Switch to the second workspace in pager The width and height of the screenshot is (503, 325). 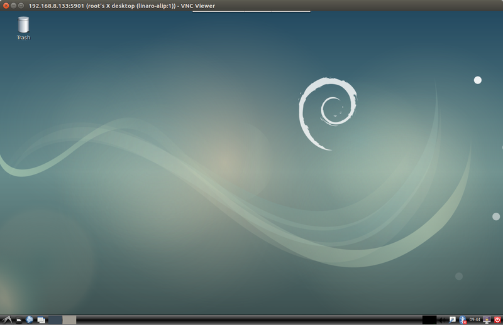(69, 320)
